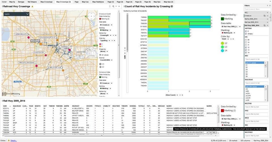Viewport: 272px width, 142px height.
Task: Click CrossLoc filter group copy icon
Action: 265,16
